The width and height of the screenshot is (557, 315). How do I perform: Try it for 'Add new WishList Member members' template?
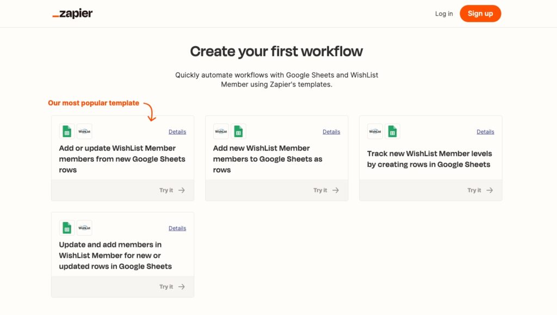(326, 190)
